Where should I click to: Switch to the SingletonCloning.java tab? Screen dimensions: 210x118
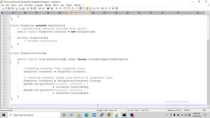point(80,13)
